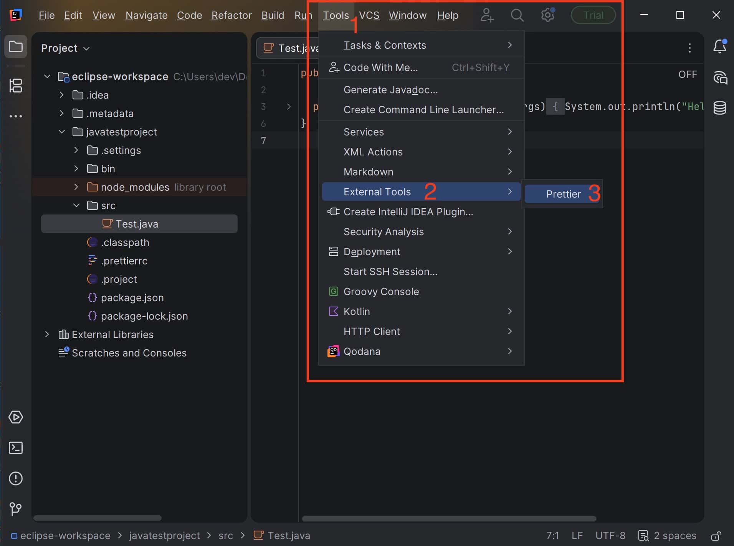Screen dimensions: 734x546
Task: Open the VCS menu
Action: (369, 15)
